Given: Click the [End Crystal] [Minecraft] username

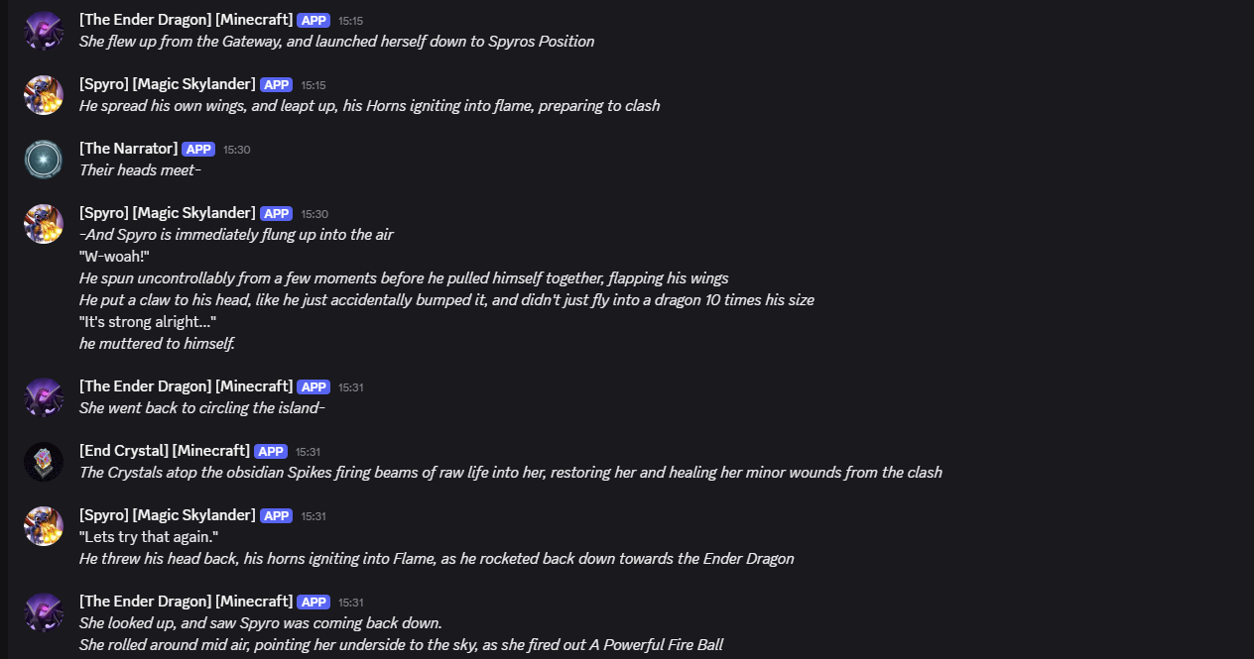Looking at the screenshot, I should (164, 451).
